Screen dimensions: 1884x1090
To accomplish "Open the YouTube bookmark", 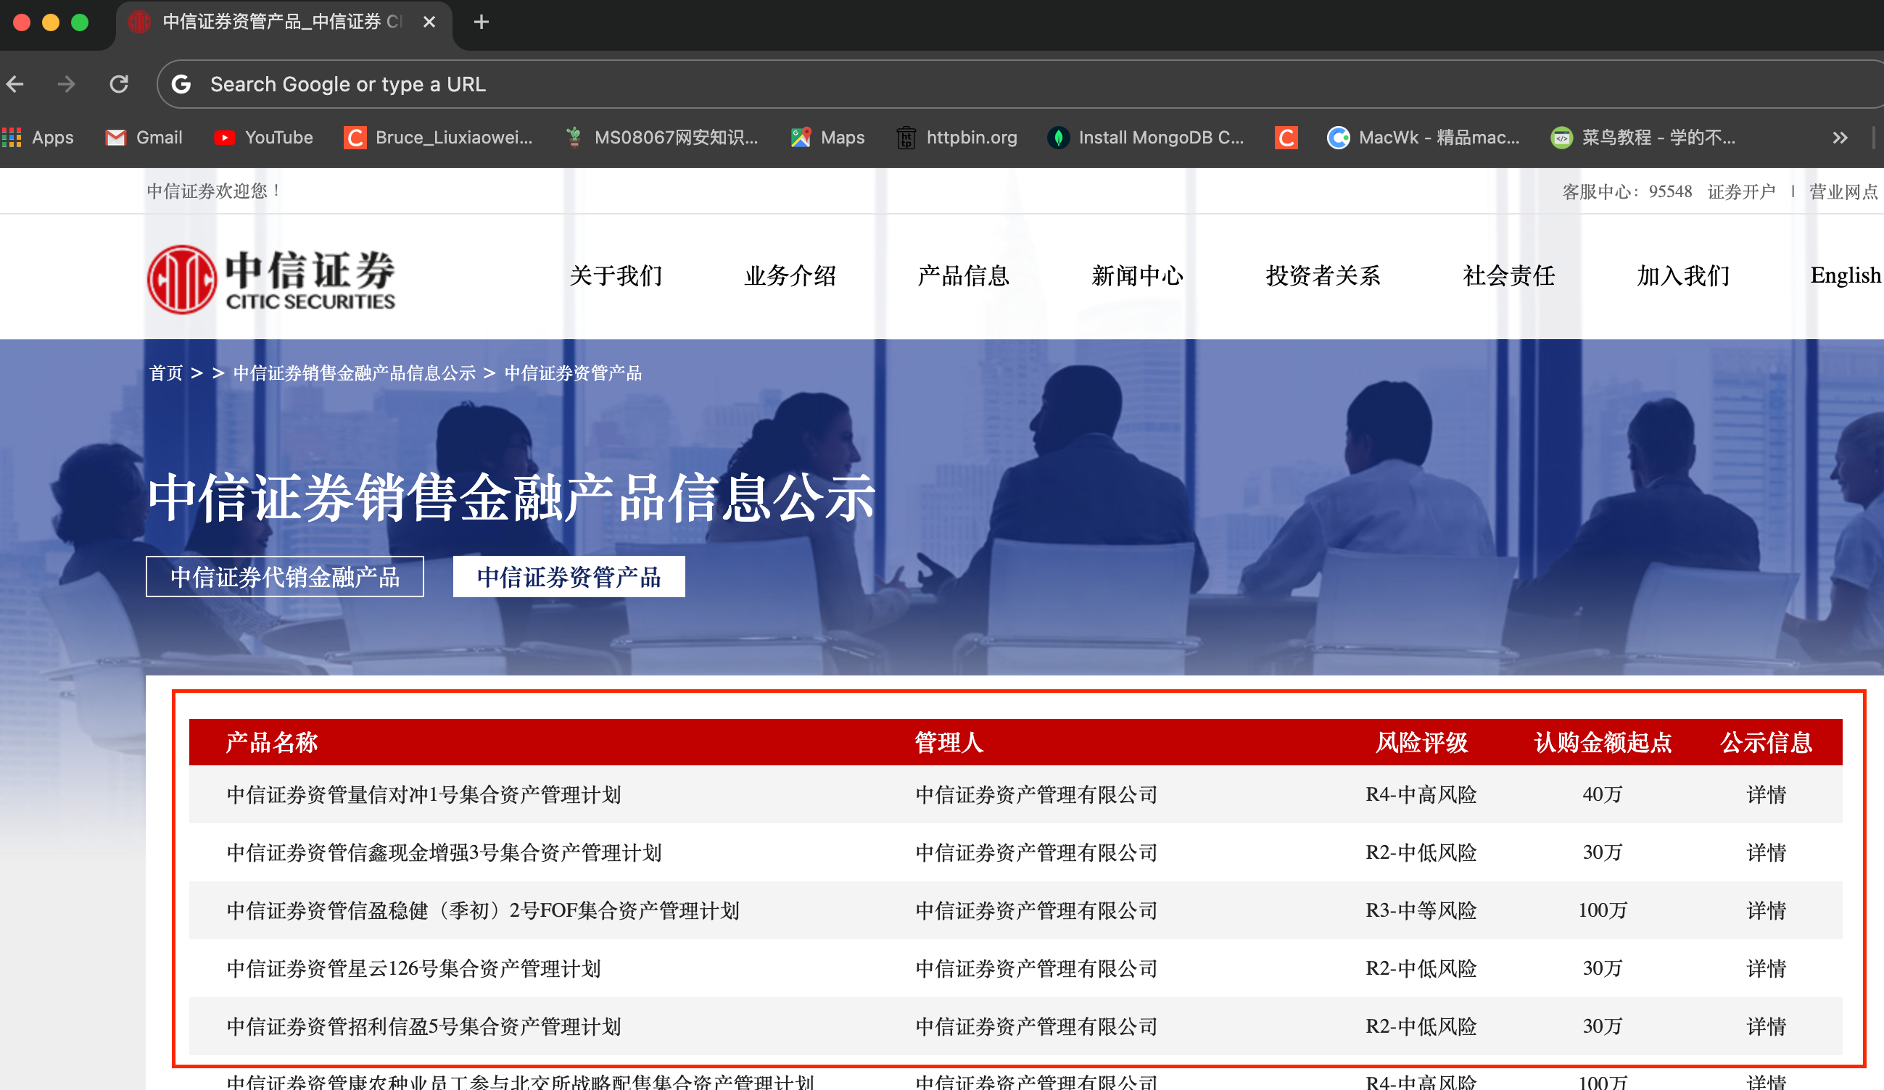I will point(263,138).
